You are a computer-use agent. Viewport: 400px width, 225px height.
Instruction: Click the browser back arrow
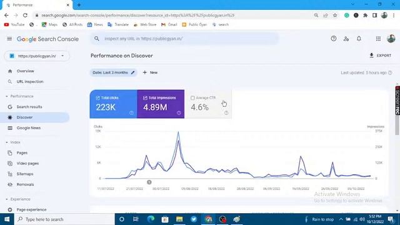click(6, 15)
